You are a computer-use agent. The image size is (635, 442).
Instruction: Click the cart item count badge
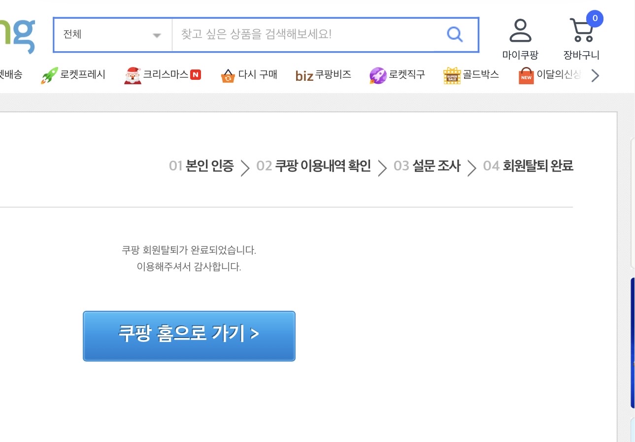pyautogui.click(x=595, y=19)
